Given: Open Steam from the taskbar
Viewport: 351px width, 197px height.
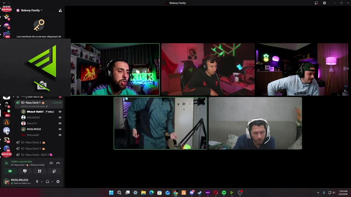Looking at the screenshot, I should tap(200, 193).
